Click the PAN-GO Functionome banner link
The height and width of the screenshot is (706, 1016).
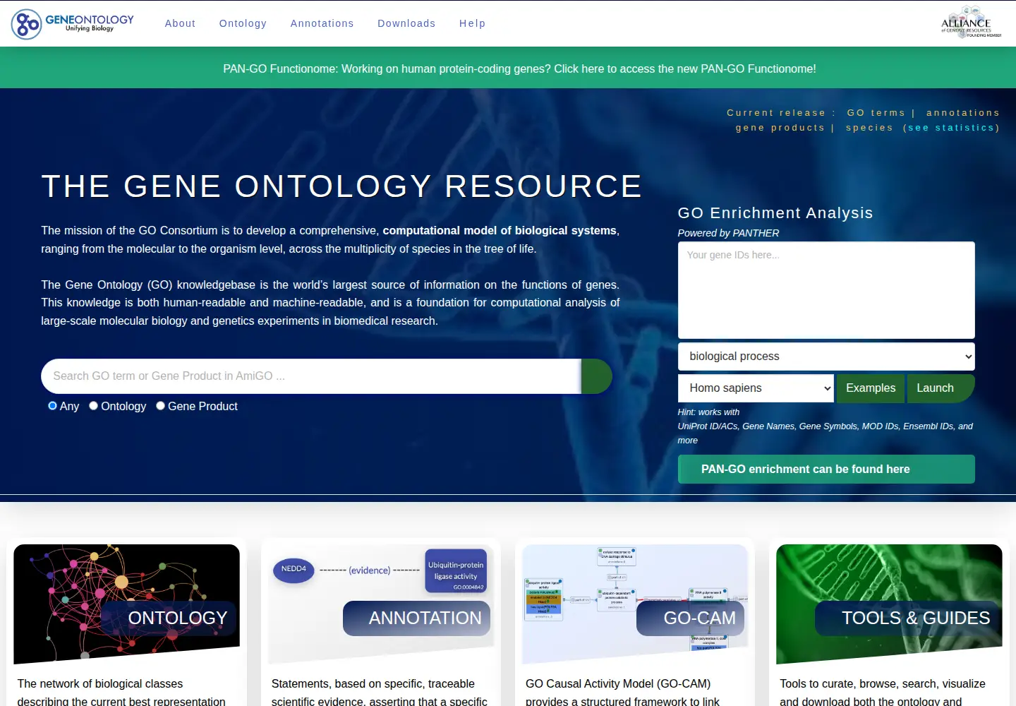(x=519, y=68)
